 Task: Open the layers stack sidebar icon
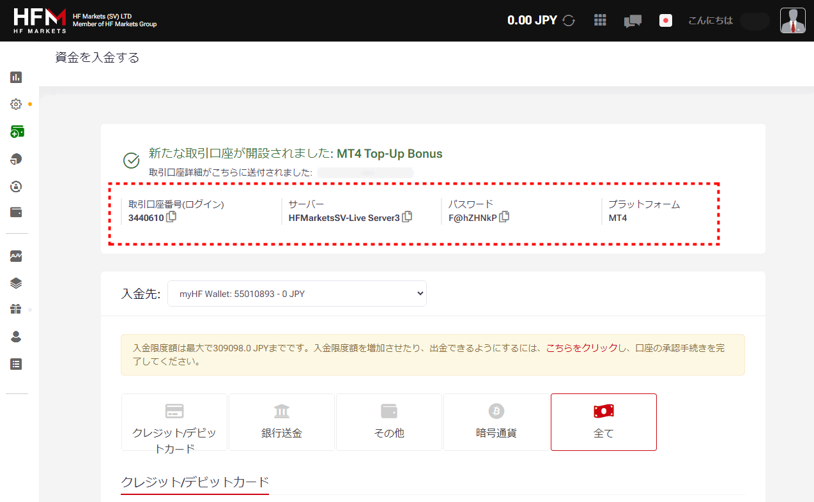click(x=16, y=283)
